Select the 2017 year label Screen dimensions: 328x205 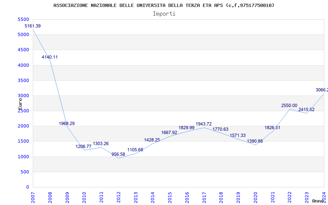pos(204,198)
